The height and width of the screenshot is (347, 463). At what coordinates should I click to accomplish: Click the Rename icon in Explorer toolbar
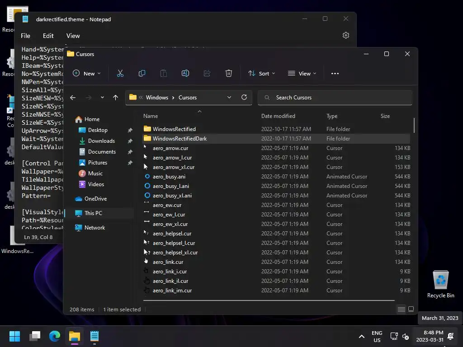click(185, 73)
